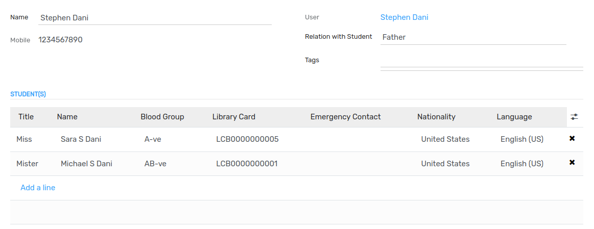Open the Relation with Student dropdown
This screenshot has width=594, height=229.
click(473, 37)
